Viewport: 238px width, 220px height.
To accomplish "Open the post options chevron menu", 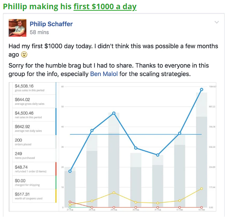I will pyautogui.click(x=217, y=22).
